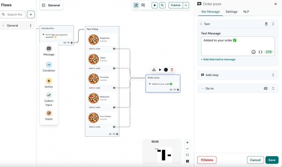
Task: Click Add alternative message link
Action: point(218,59)
